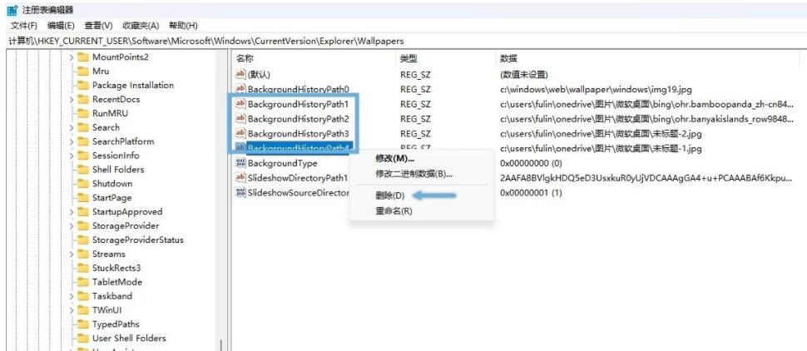Expand the Streams key
The height and width of the screenshot is (351, 807).
72,254
